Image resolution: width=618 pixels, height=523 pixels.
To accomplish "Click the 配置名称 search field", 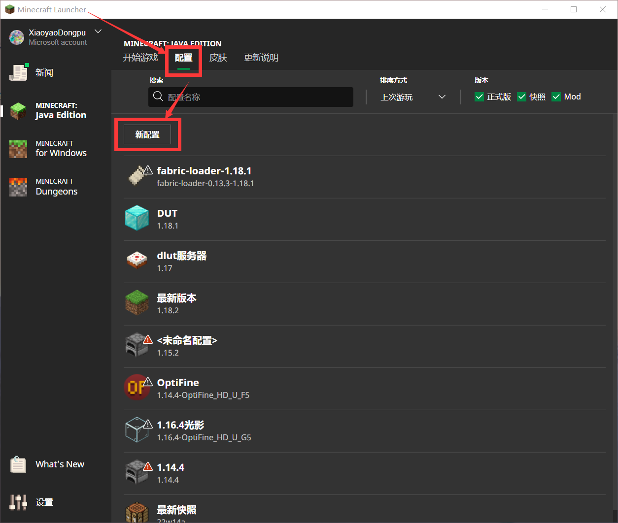I will (256, 97).
